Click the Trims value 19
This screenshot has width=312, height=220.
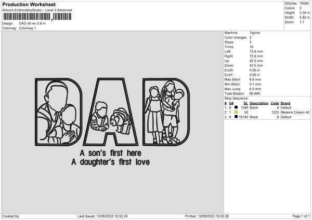point(251,47)
